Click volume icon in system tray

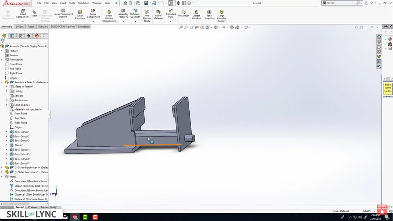pos(360,217)
